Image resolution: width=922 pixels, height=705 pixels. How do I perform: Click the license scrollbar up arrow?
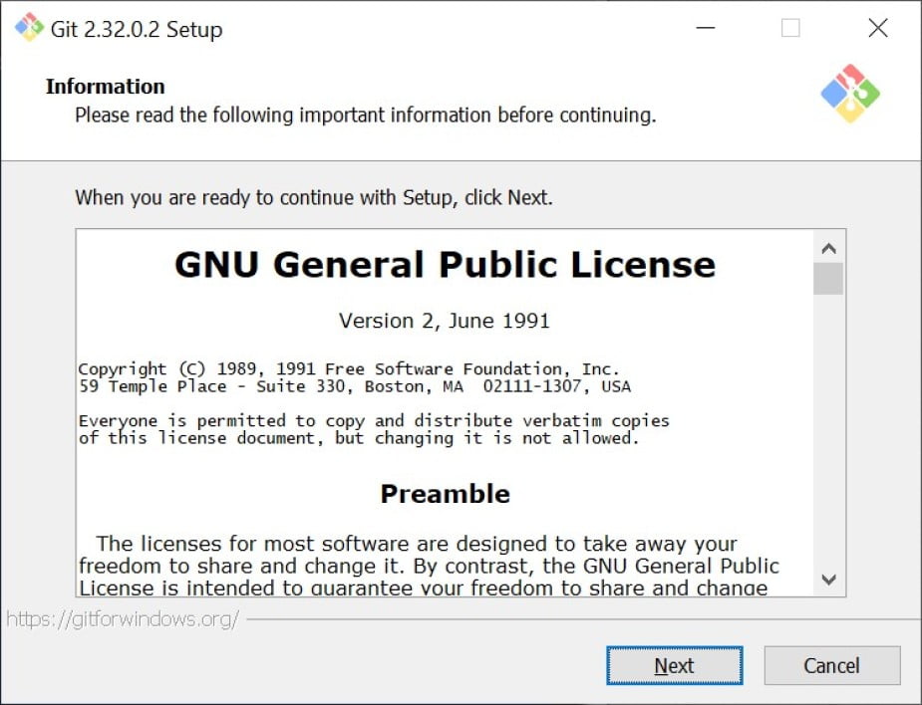[x=829, y=249]
